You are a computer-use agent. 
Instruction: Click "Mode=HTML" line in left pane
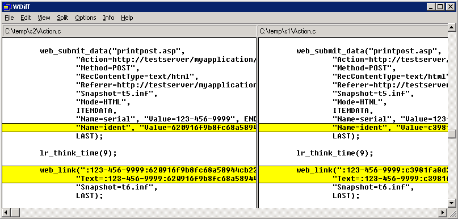coord(103,102)
